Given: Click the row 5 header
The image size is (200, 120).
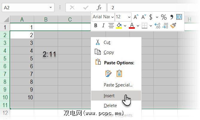Looking at the screenshot, I should [5, 58].
